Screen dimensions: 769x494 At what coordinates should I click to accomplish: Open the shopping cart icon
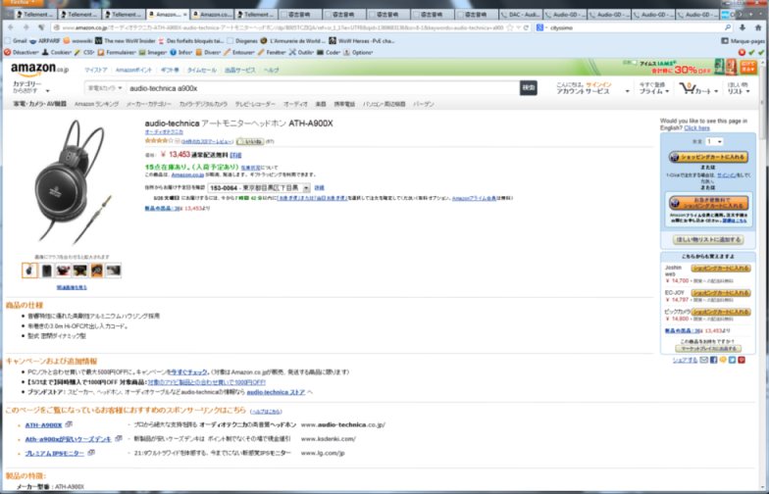tap(687, 88)
